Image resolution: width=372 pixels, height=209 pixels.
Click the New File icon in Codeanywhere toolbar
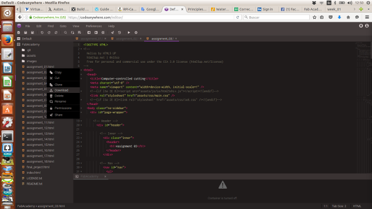[19, 33]
